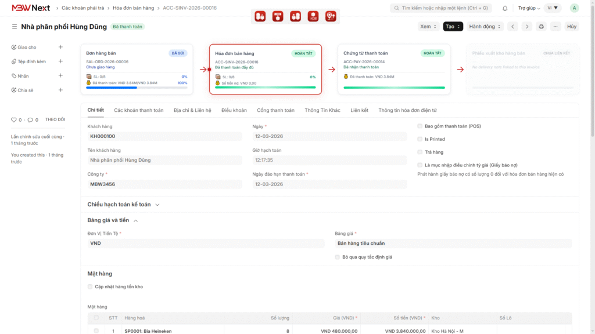Click the Hủy button
This screenshot has height=334, width=595.
572,27
